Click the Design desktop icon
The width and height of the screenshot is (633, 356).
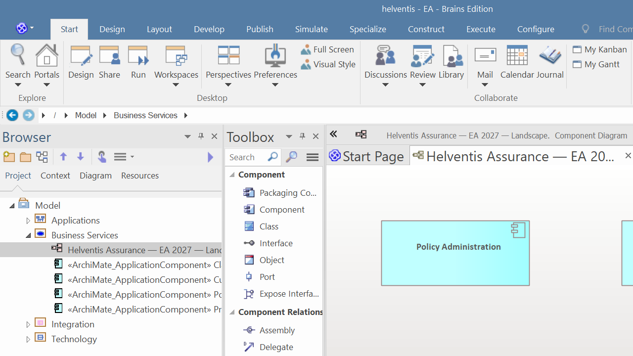[81, 62]
